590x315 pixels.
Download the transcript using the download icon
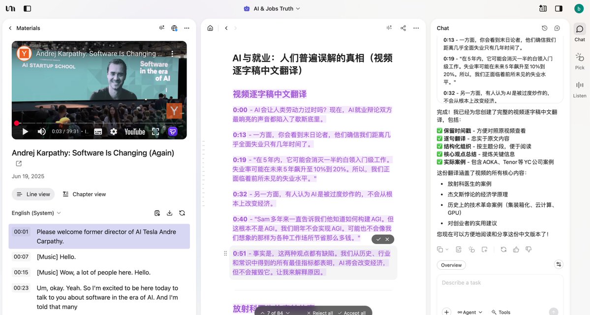pos(170,213)
